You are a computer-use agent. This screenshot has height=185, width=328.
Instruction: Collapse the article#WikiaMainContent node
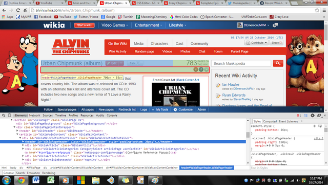pyautogui.click(x=17, y=135)
